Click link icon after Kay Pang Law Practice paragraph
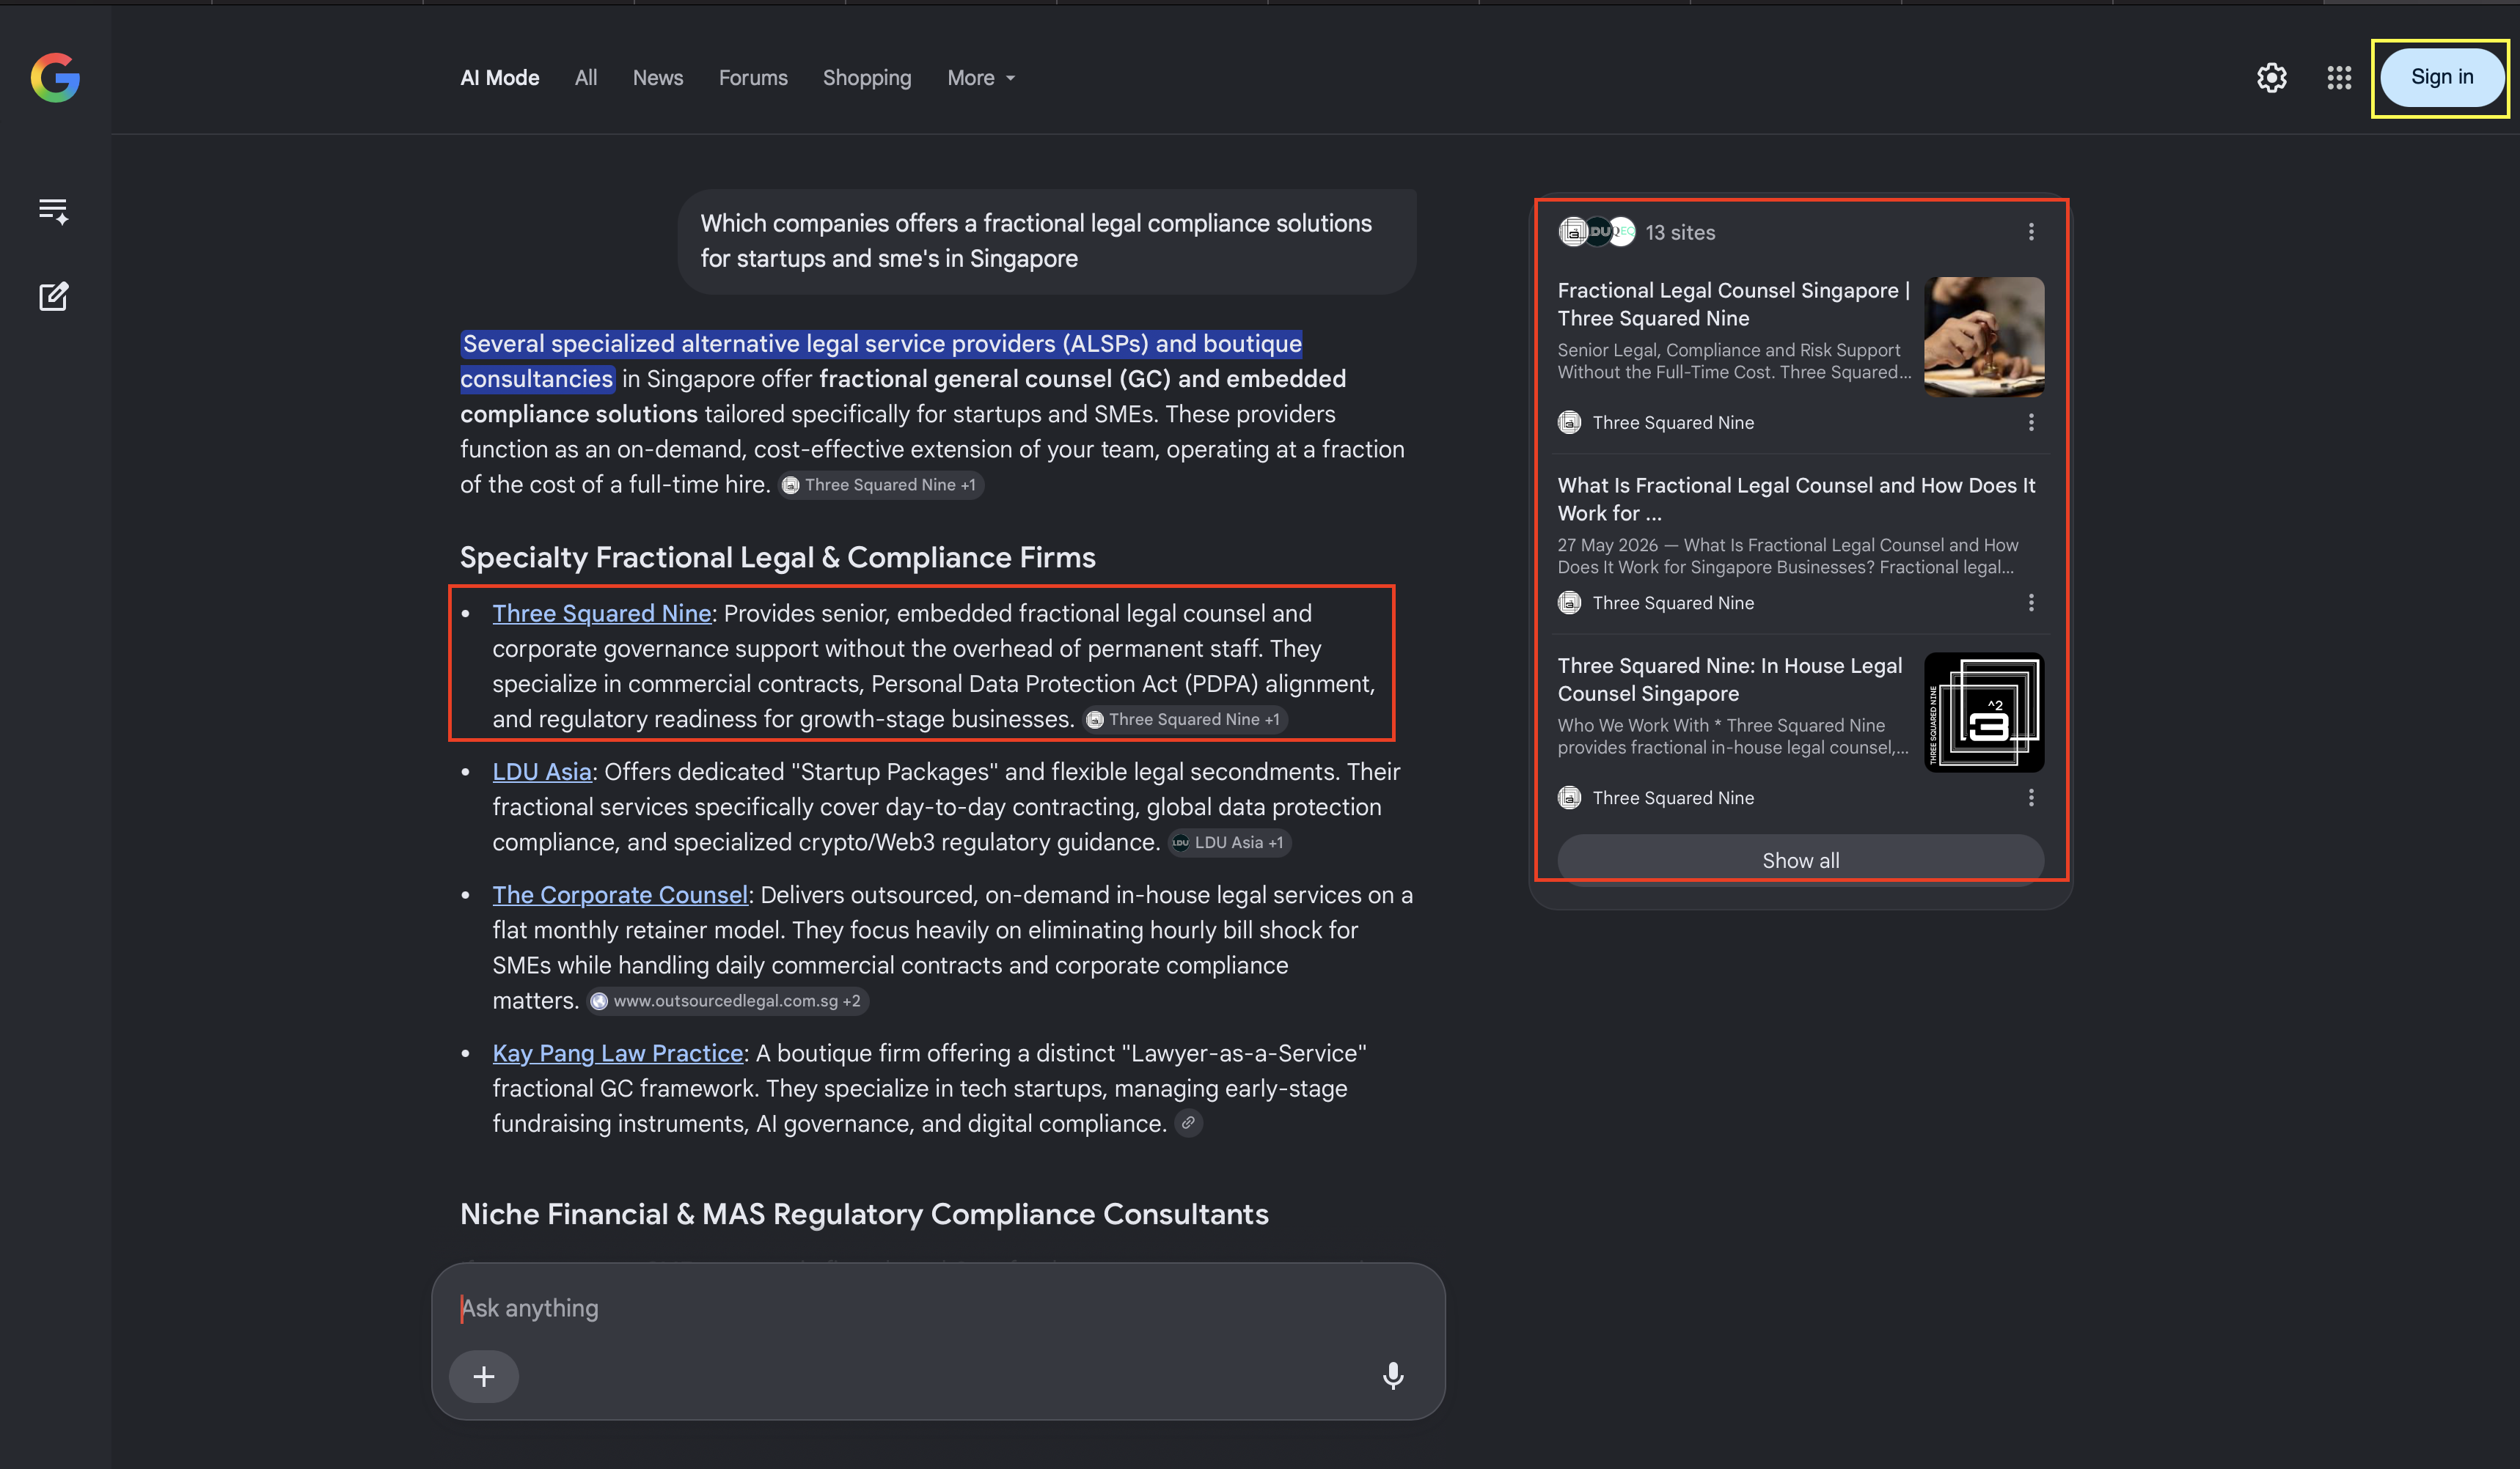Screen dimensions: 2520x1469 [1188, 1123]
